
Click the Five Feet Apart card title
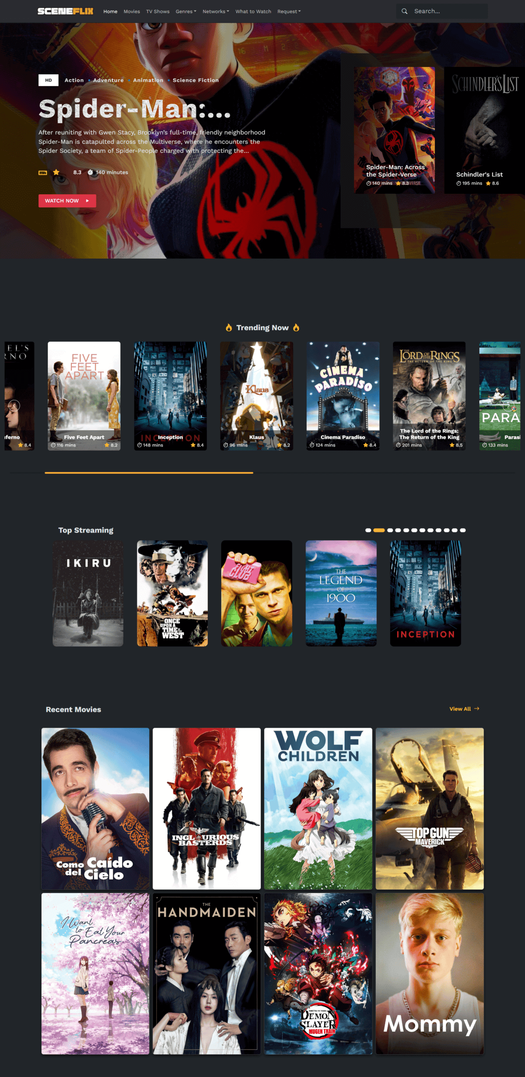[84, 437]
